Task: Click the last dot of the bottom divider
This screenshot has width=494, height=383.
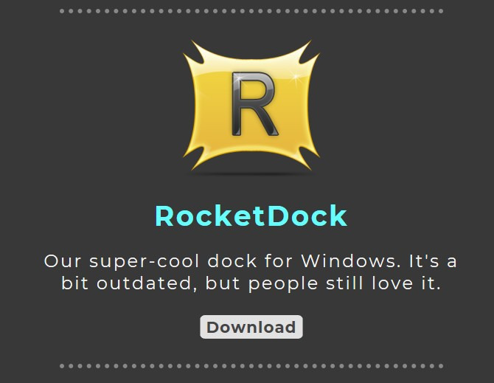Action: pos(441,366)
